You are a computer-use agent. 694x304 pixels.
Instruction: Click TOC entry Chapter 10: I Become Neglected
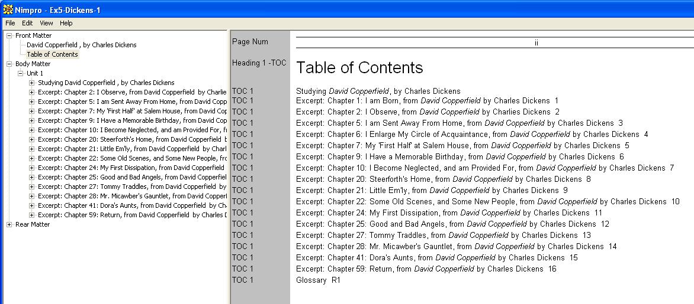click(485, 168)
